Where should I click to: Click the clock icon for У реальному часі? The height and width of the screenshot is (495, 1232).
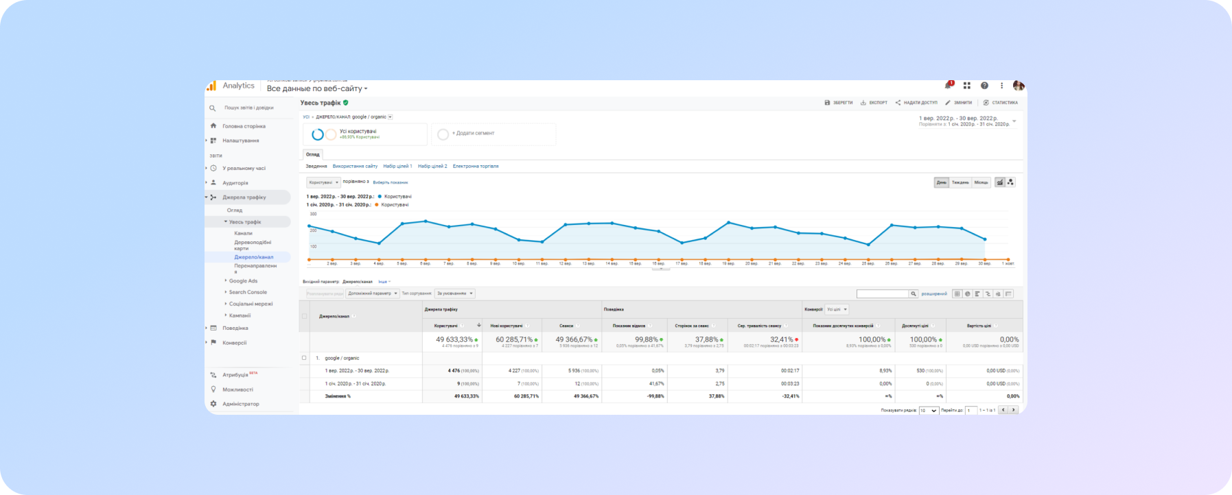pyautogui.click(x=213, y=168)
